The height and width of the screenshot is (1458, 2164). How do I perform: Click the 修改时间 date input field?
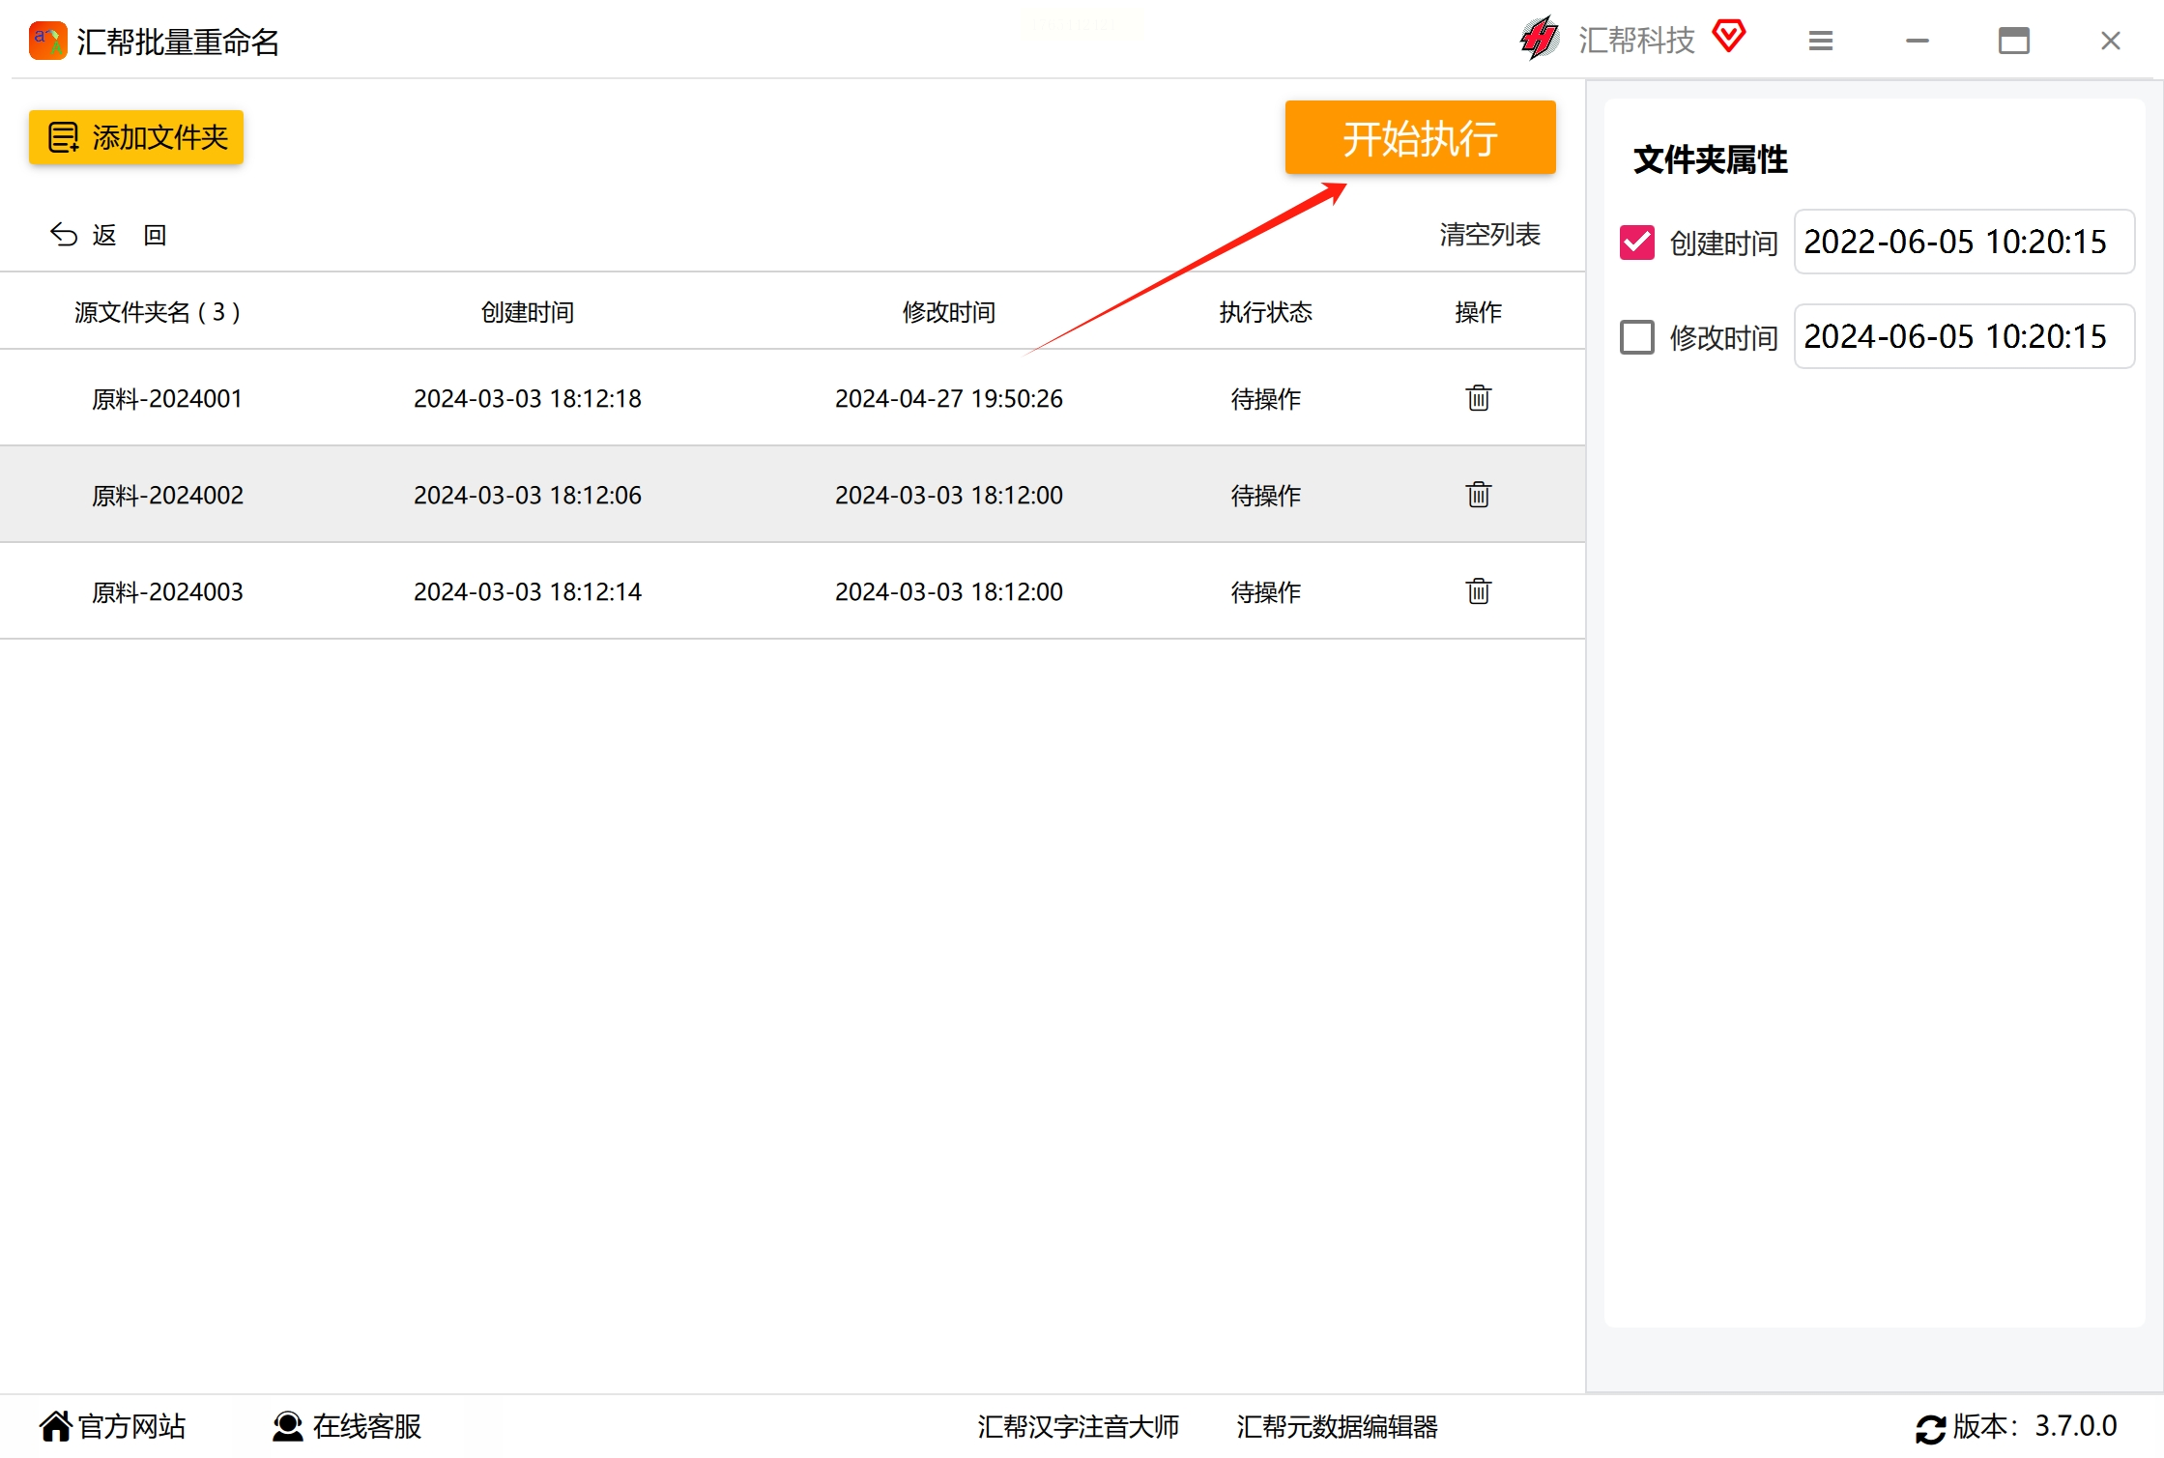click(1962, 337)
